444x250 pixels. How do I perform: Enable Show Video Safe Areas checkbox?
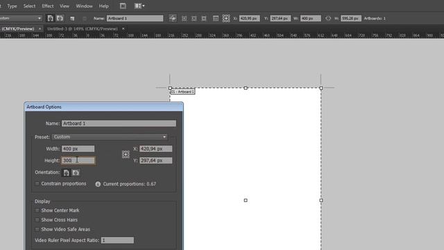click(x=37, y=229)
